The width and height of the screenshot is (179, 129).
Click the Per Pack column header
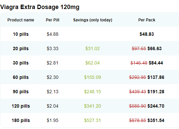click(147, 20)
